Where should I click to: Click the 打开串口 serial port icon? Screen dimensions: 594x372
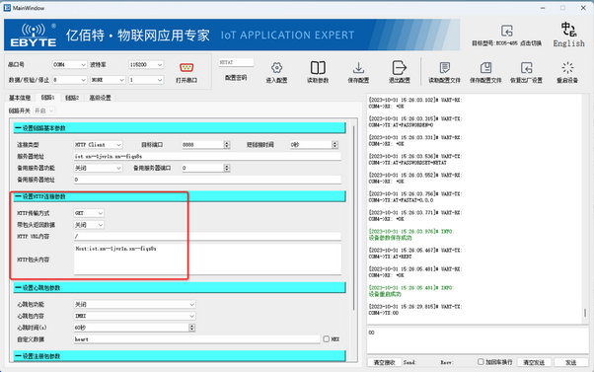[x=186, y=68]
